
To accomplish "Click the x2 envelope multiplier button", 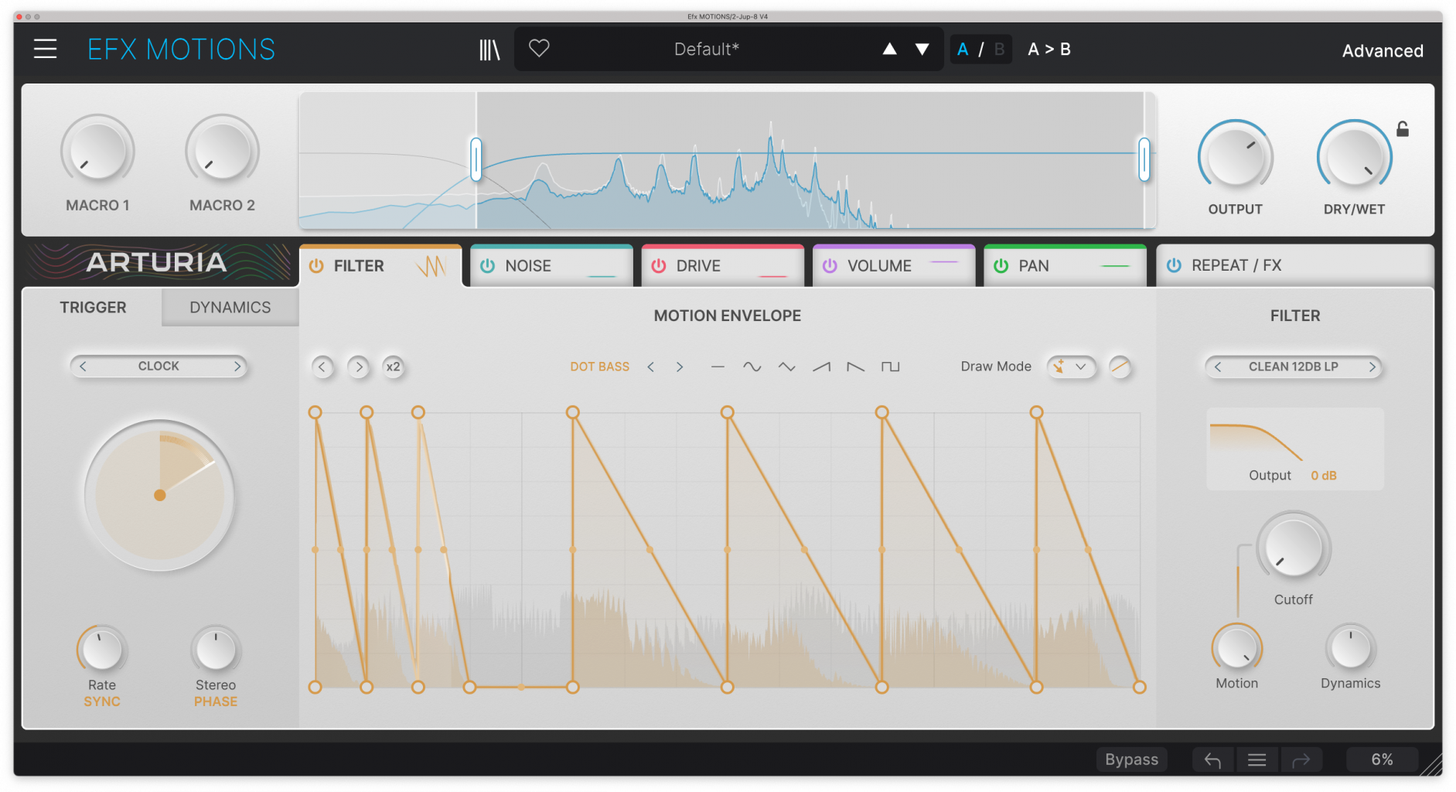I will point(393,367).
